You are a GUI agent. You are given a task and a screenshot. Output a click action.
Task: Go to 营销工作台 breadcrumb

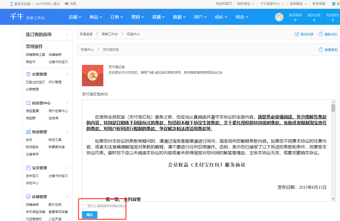tap(110, 34)
